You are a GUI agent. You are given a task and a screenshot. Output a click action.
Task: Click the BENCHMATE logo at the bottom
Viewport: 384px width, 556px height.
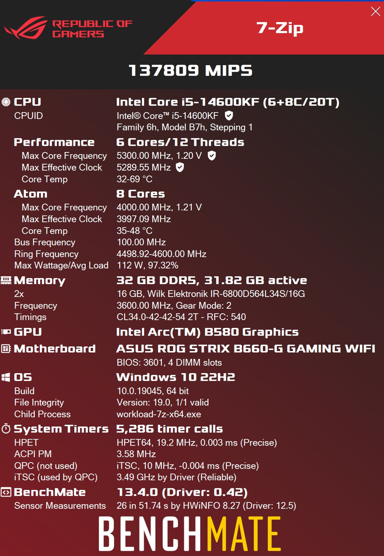(190, 534)
